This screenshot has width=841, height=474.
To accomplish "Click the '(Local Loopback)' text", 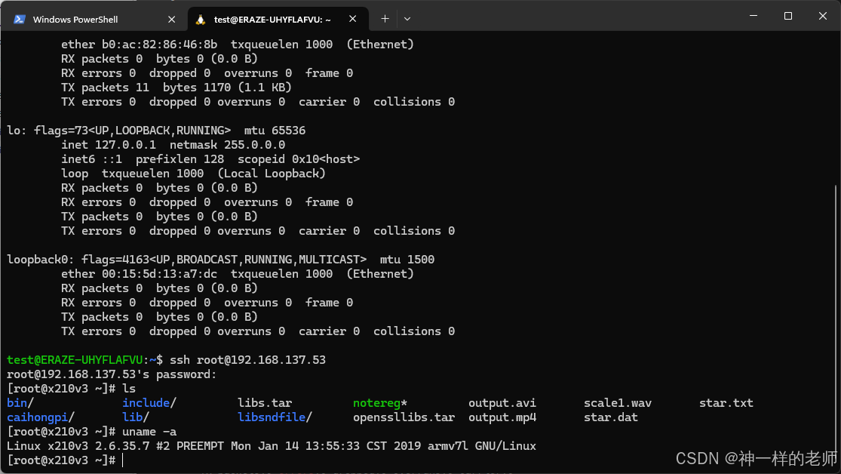I will coord(272,174).
